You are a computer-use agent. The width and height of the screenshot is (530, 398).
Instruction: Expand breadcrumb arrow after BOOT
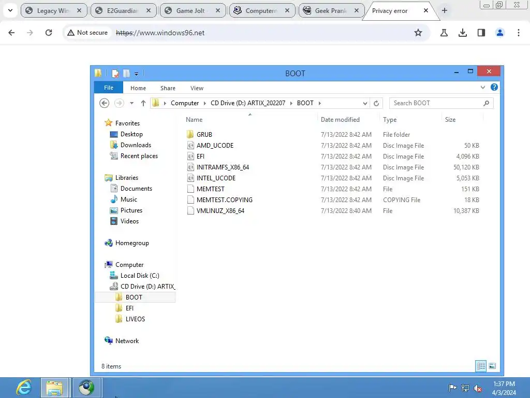point(319,103)
